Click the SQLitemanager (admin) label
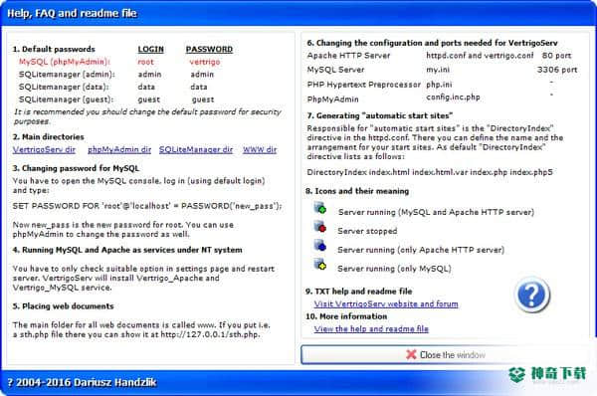The image size is (597, 396). [x=67, y=75]
